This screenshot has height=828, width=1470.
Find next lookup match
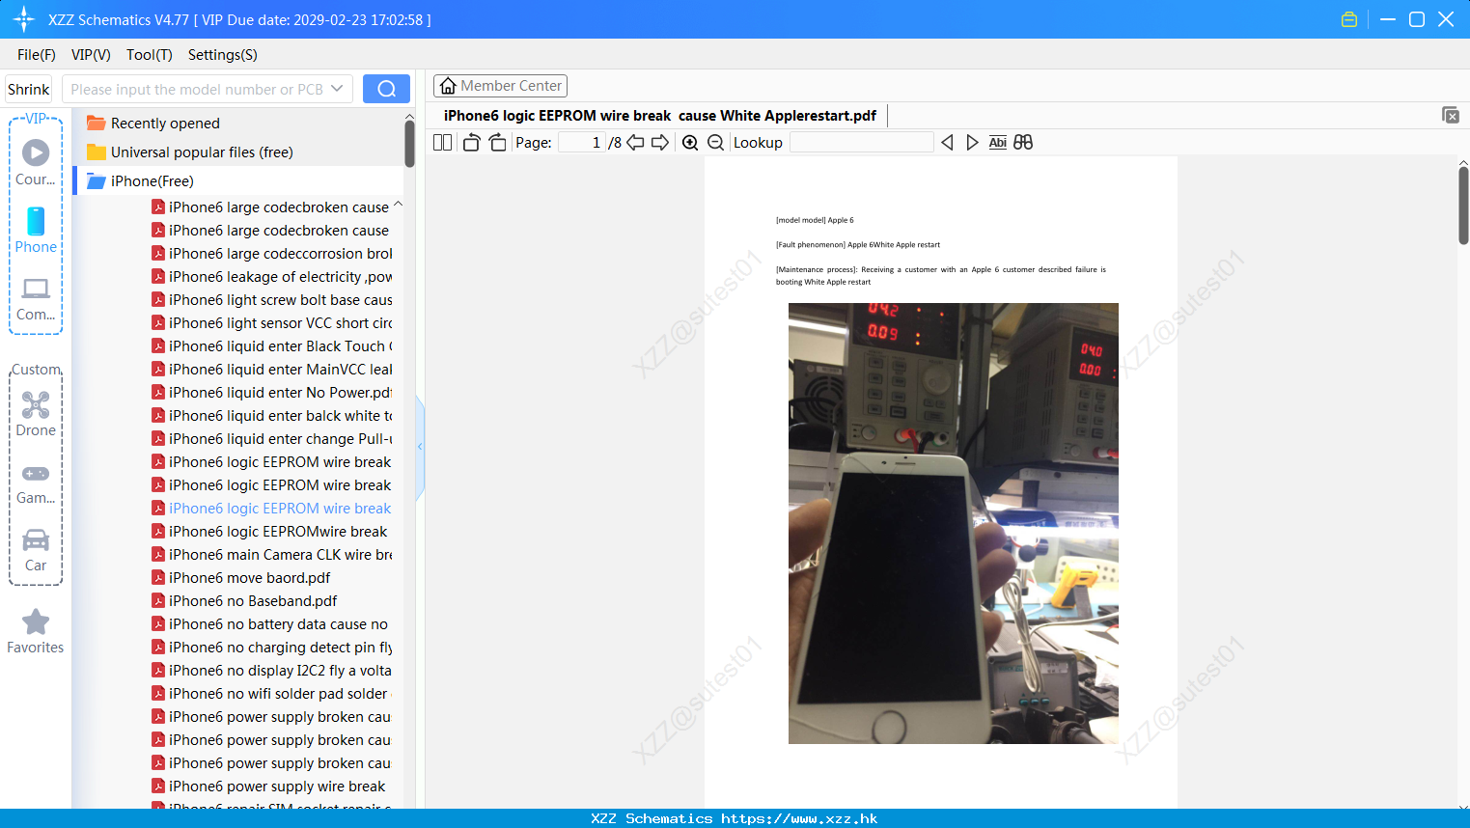point(972,143)
